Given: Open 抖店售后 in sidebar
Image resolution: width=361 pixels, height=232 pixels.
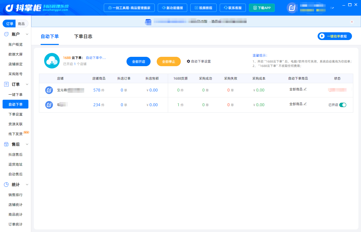Looking at the screenshot, I should (x=15, y=154).
